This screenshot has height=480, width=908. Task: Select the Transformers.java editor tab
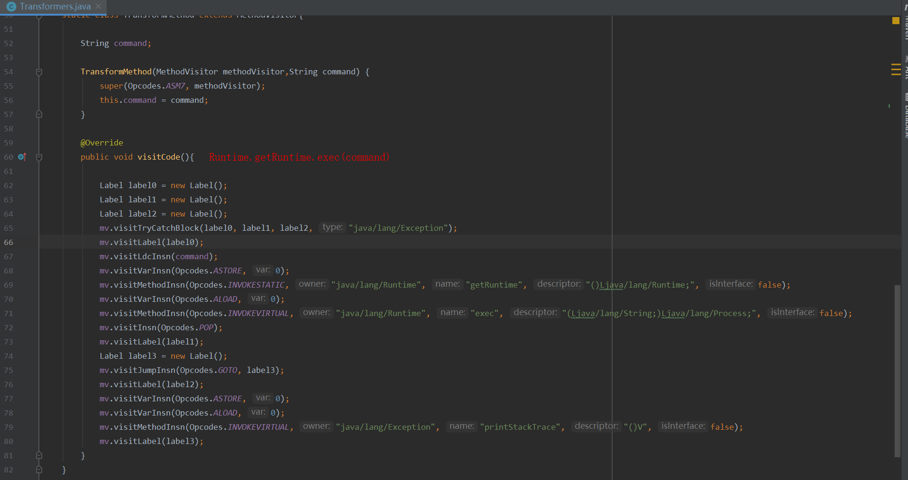(53, 7)
